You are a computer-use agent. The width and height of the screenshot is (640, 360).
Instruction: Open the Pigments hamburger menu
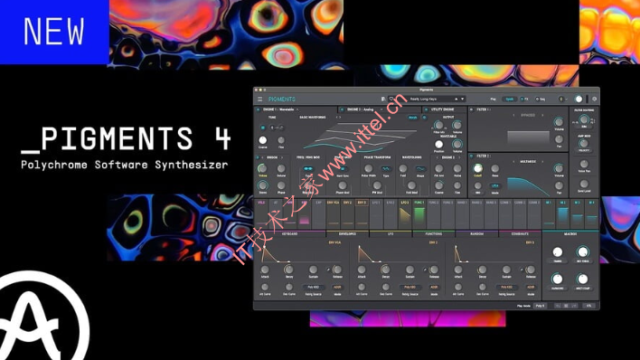[x=260, y=99]
